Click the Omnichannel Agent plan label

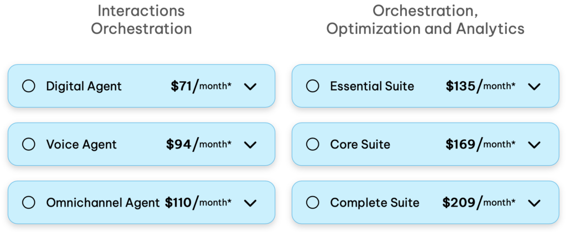(103, 202)
